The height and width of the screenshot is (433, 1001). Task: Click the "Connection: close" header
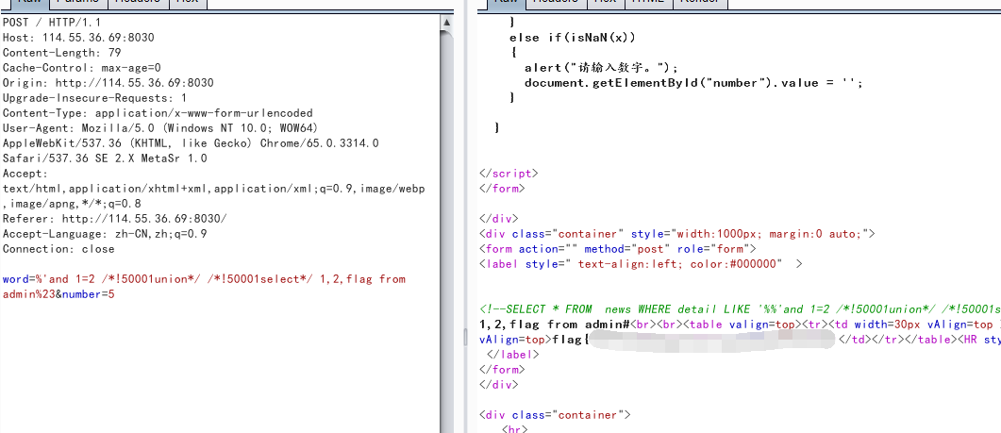58,249
